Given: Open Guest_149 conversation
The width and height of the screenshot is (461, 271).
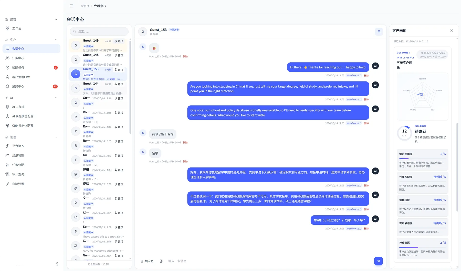Looking at the screenshot, I should point(98,45).
